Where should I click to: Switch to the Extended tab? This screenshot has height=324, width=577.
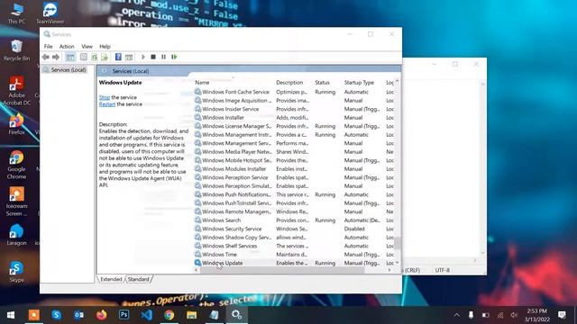111,279
